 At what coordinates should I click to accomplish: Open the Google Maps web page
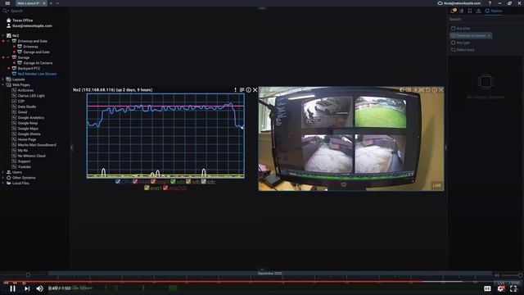[28, 129]
